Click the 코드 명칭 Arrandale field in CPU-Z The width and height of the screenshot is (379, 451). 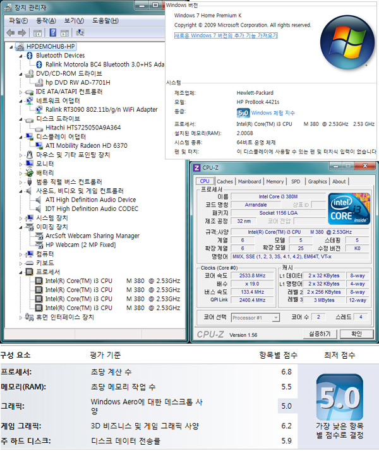point(256,205)
